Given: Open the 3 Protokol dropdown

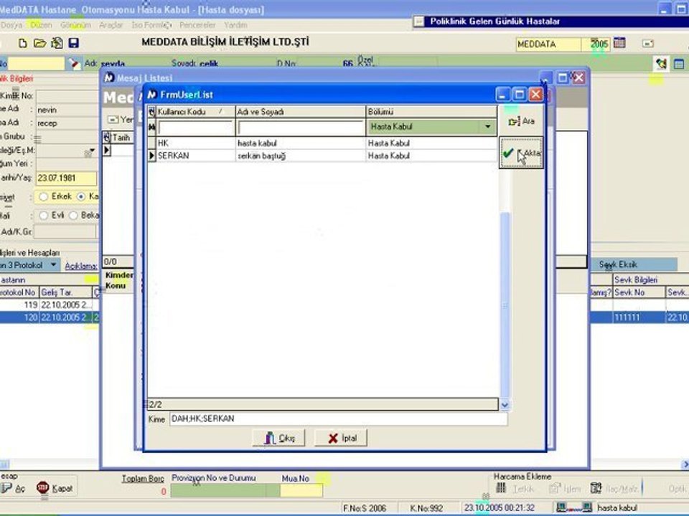Looking at the screenshot, I should [x=53, y=265].
